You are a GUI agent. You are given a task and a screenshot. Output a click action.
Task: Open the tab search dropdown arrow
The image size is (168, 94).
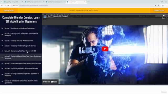[x=2, y=2]
